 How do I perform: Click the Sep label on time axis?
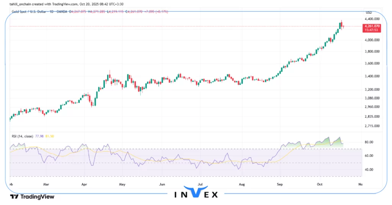click(280, 184)
